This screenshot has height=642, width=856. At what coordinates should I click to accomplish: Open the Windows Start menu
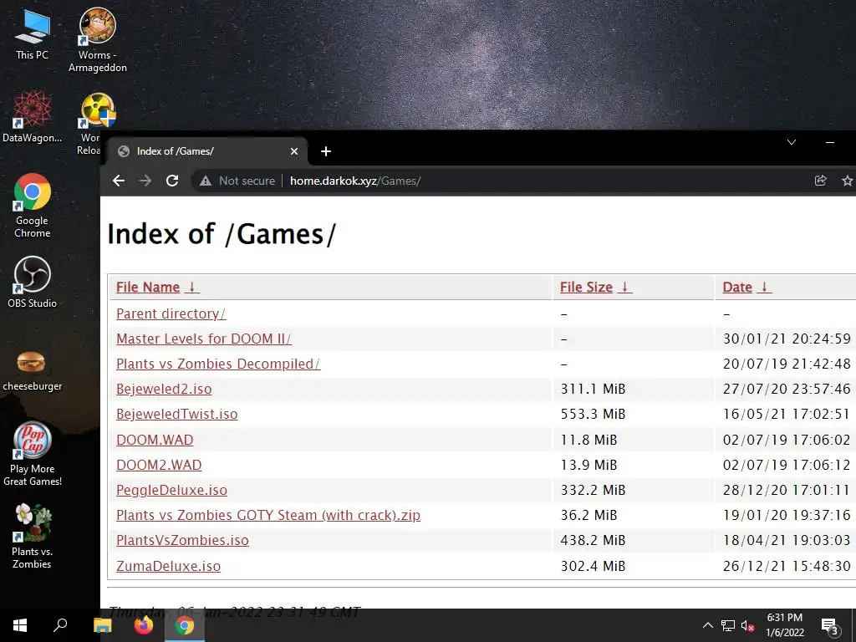tap(20, 625)
